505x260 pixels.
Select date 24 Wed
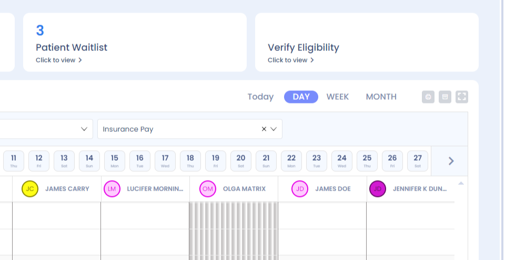pos(342,161)
